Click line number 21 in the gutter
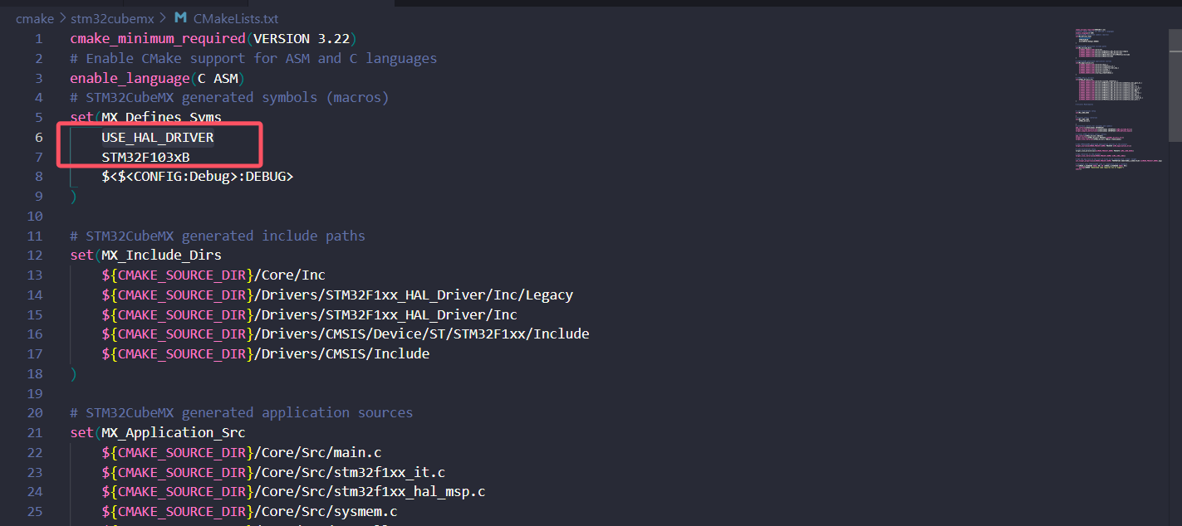 pos(35,432)
